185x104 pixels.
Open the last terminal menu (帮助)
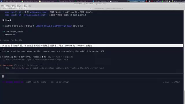[30, 6]
